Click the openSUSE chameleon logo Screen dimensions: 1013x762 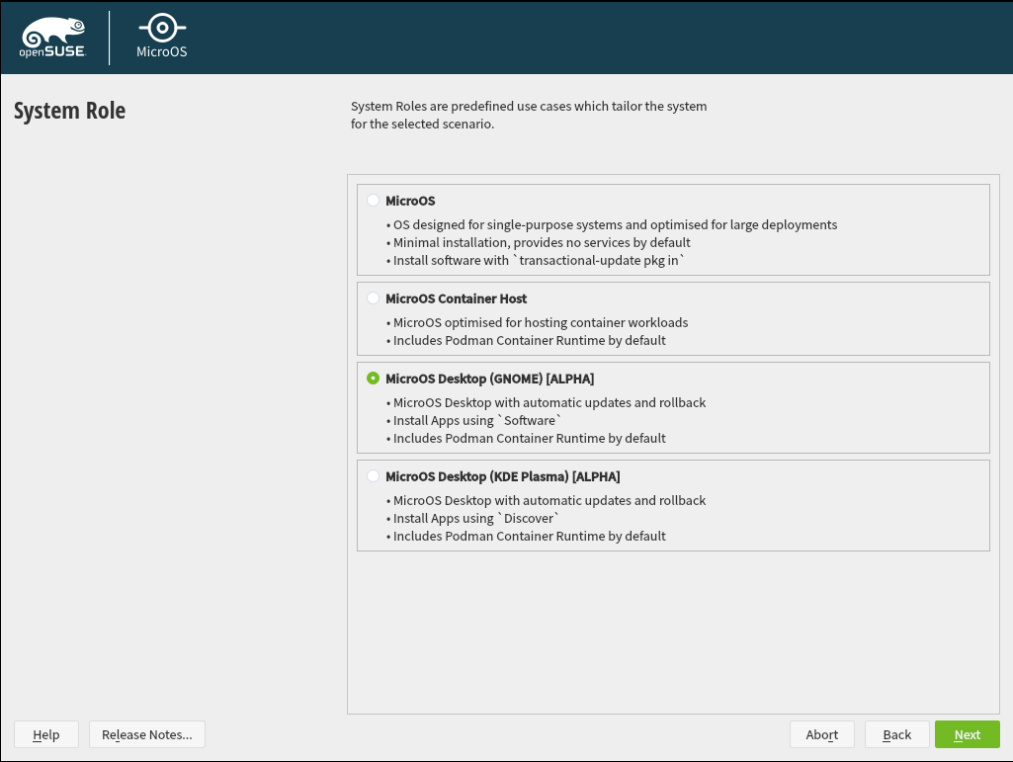pyautogui.click(x=52, y=38)
